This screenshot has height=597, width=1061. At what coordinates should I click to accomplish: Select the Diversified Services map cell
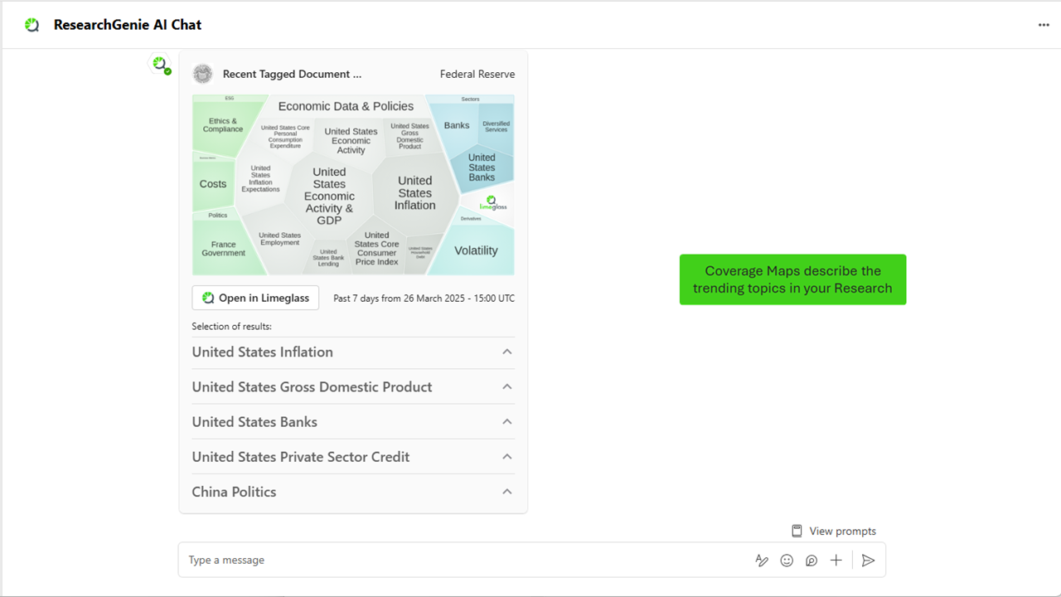pos(497,126)
